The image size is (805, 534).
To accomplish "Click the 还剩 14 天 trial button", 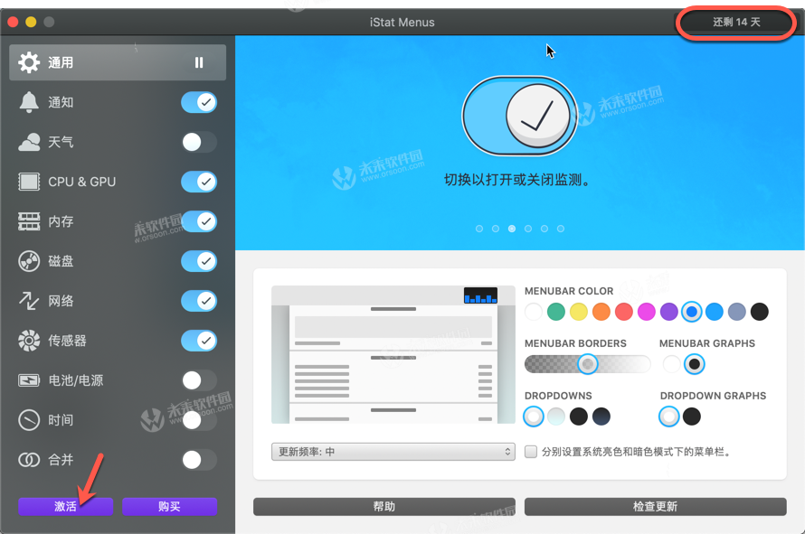I will [x=736, y=22].
